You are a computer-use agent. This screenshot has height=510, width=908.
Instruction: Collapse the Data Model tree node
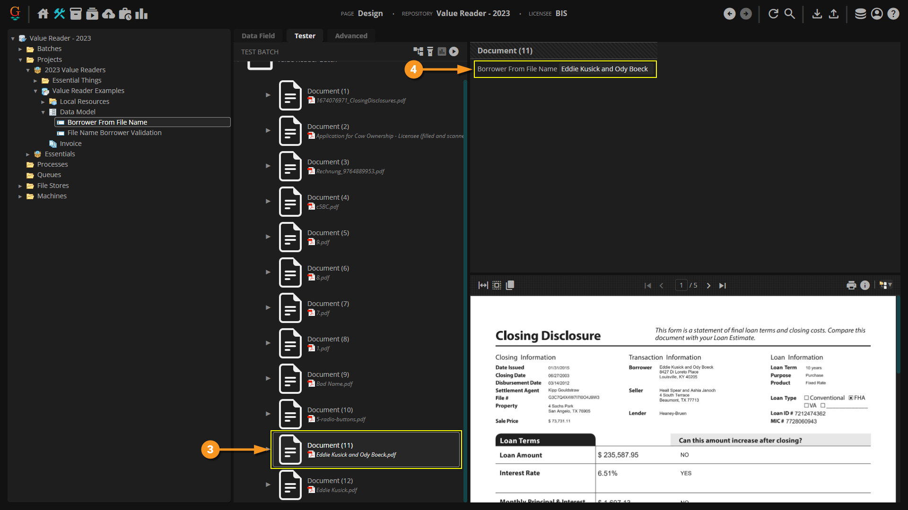click(x=43, y=112)
